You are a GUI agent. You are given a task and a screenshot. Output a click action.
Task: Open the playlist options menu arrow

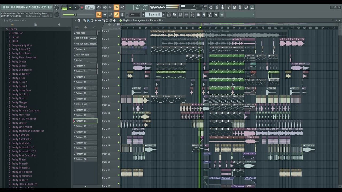pos(75,20)
